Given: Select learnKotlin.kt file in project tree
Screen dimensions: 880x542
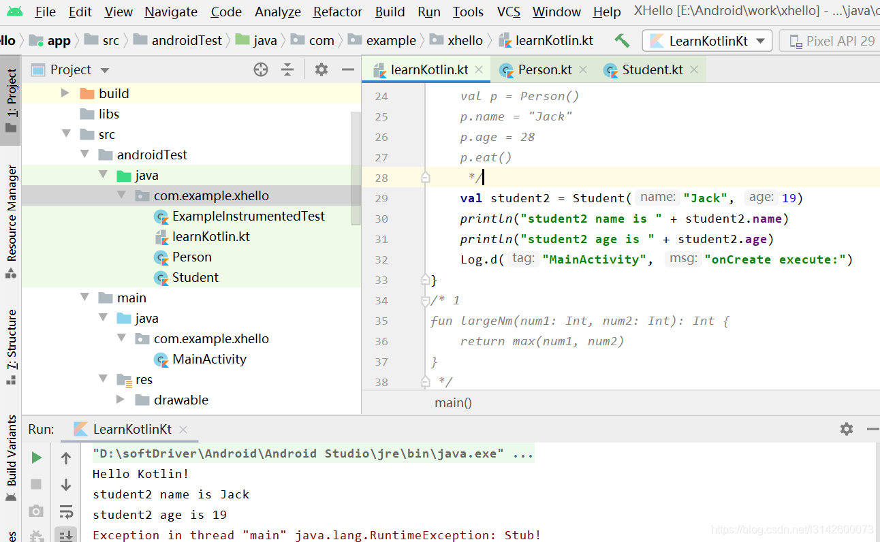Looking at the screenshot, I should coord(211,236).
